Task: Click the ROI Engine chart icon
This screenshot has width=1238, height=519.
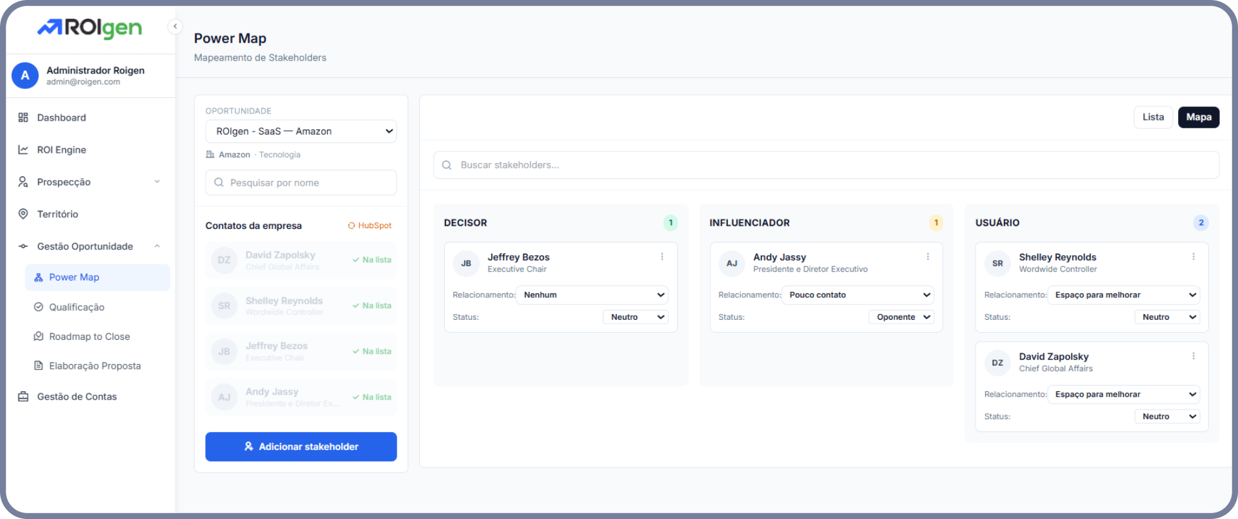Action: coord(23,150)
